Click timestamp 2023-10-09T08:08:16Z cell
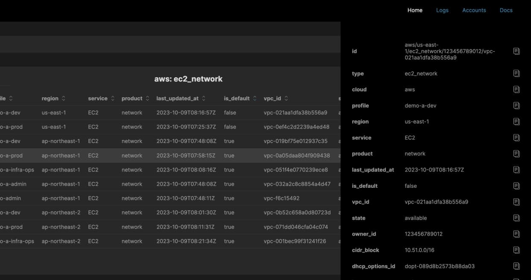Viewport: 531px width, 280px height. pos(186,170)
